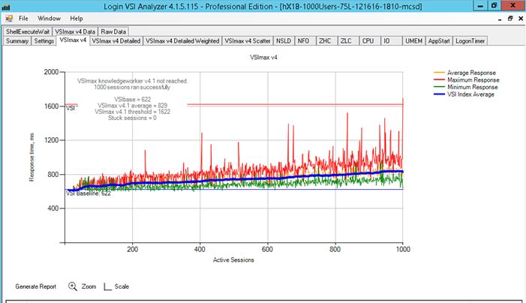This screenshot has width=526, height=303.
Task: Click the Login VSI app icon in title bar
Action: 6,7
